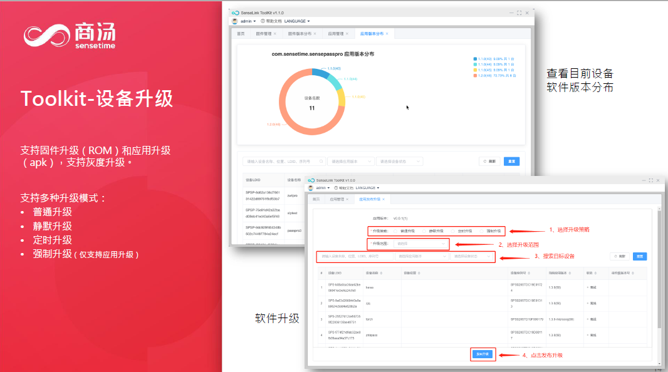Click the blue button next to 刷新 in the v1.1.0 window
The image size is (668, 372).
(511, 162)
